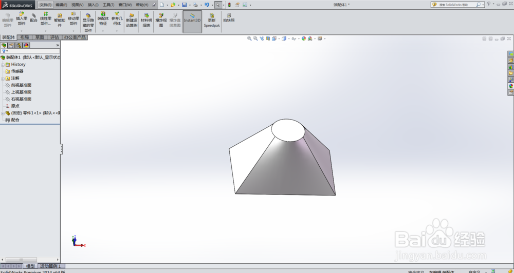This screenshot has height=273, width=514.
Task: Switch to the 布局 tab
Action: [x=25, y=37]
